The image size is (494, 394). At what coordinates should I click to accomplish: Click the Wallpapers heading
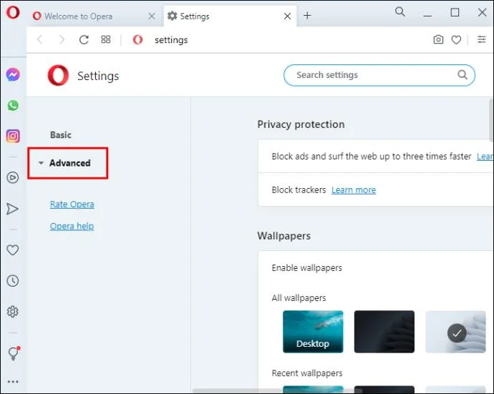tap(284, 236)
